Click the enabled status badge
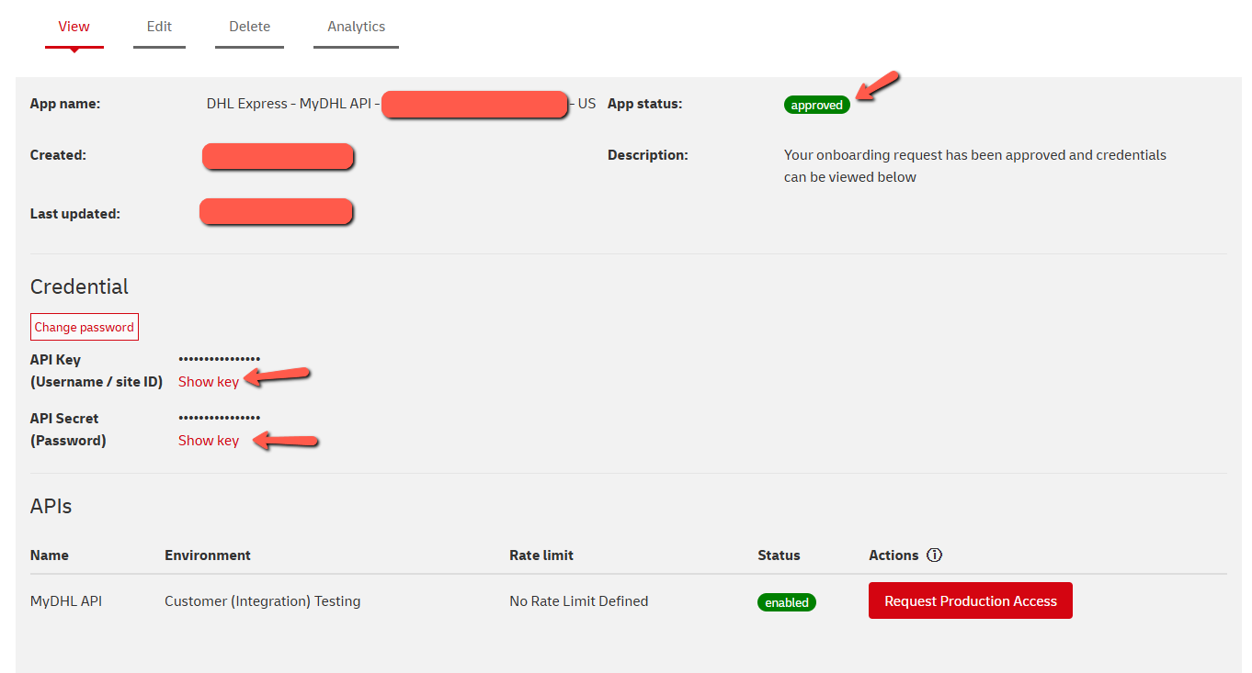Viewport: 1252px width, 673px height. 787,602
